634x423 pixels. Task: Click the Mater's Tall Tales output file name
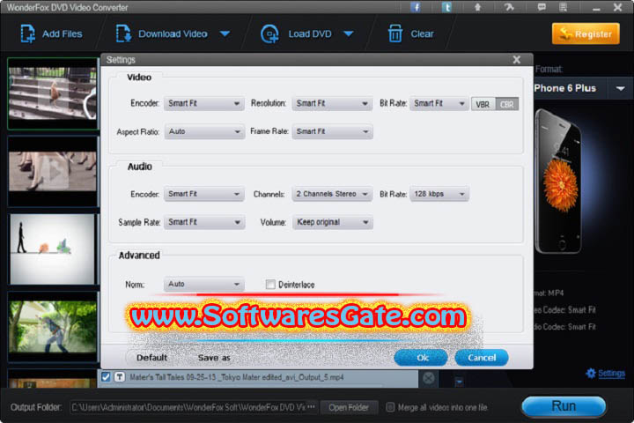pyautogui.click(x=237, y=377)
